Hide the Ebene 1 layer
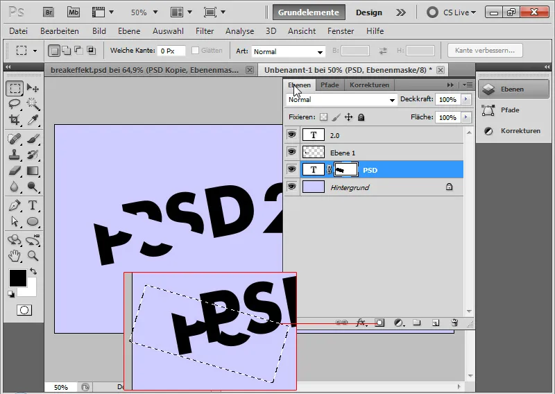 291,152
